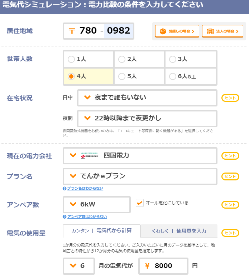Screen dimensions: 249x279
Task: Open the 夜間 nighttime status dropdown
Action: pyautogui.click(x=147, y=118)
